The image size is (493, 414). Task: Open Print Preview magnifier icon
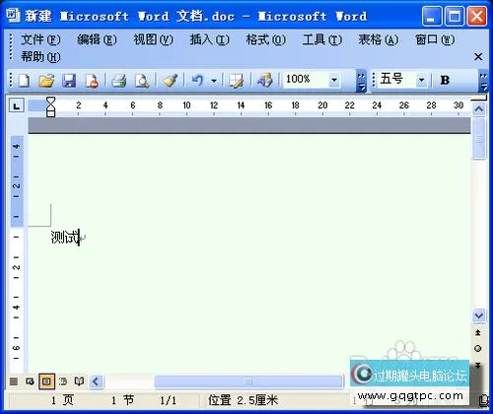[x=142, y=81]
